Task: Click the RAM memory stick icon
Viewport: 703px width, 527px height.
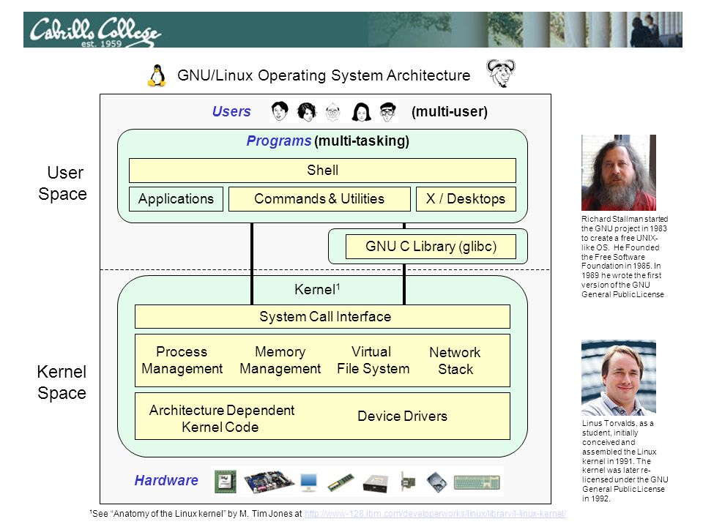Action: (341, 482)
